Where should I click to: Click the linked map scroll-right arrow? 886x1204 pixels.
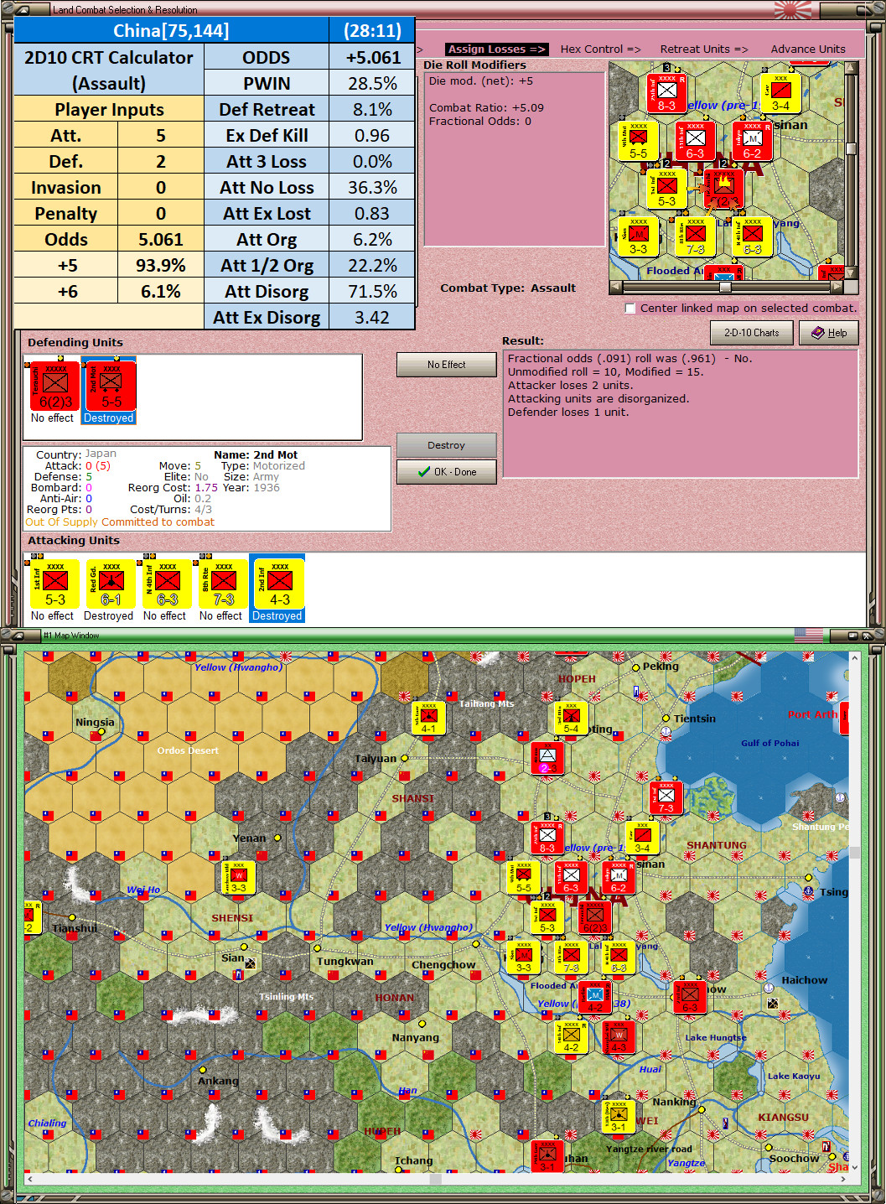click(837, 287)
